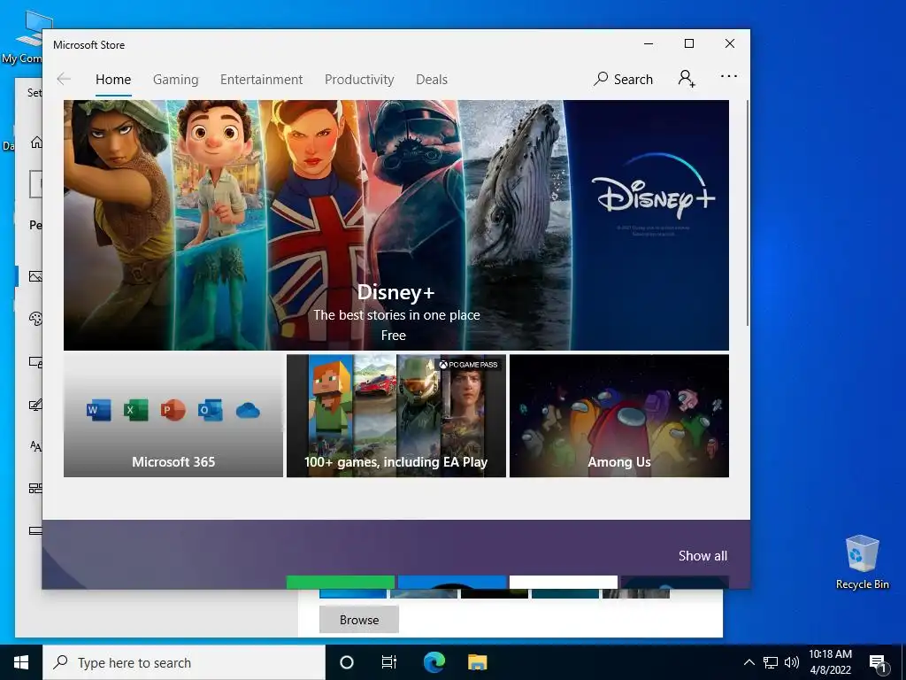Open the Among Us tile

pos(618,416)
